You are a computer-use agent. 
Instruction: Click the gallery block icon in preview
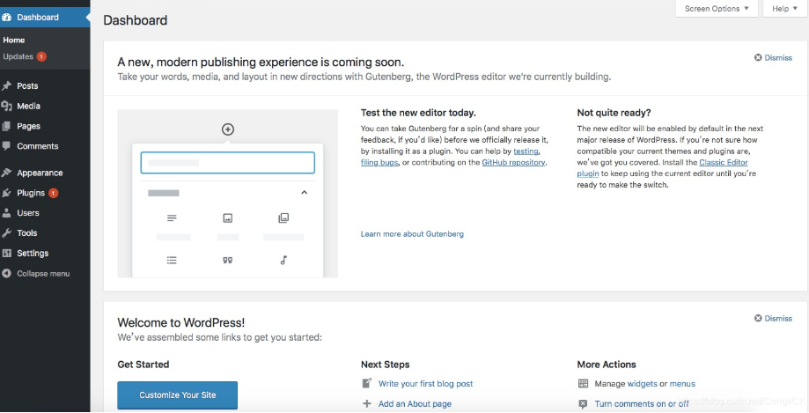[283, 218]
